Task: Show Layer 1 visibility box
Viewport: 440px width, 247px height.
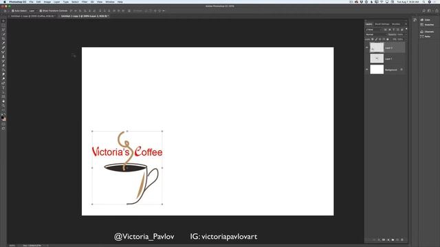Action: click(366, 58)
